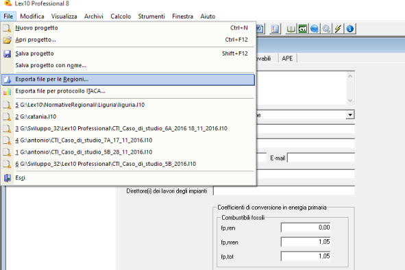Click the Salva progetto floppy icon
The height and width of the screenshot is (270, 405).
[x=8, y=53]
